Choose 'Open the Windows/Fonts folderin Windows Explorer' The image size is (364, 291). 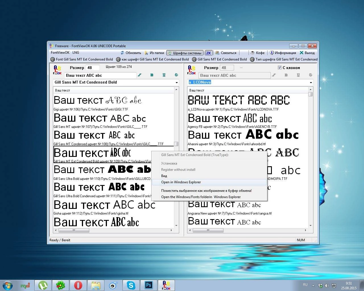pyautogui.click(x=209, y=197)
